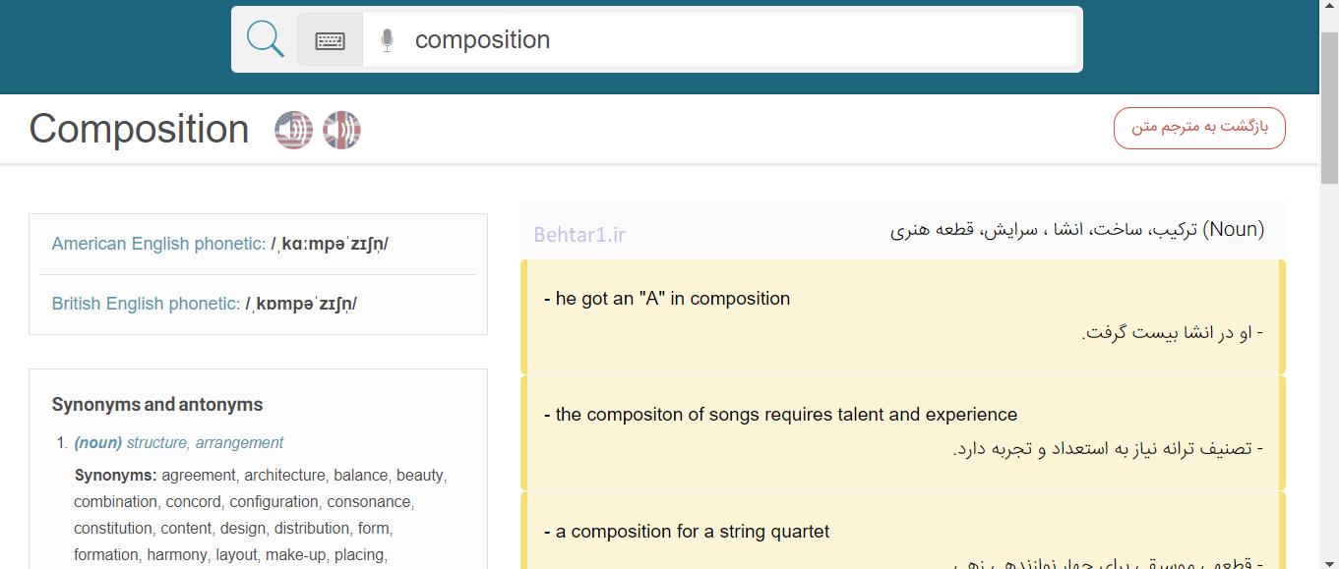Click the "(noun) structure, arrangement" sense label

click(x=178, y=443)
